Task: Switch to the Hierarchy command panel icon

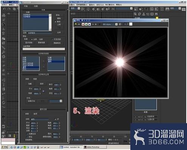Action: point(144,14)
